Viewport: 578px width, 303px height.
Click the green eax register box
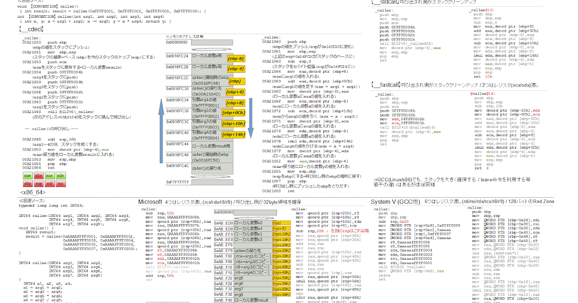coord(28,176)
